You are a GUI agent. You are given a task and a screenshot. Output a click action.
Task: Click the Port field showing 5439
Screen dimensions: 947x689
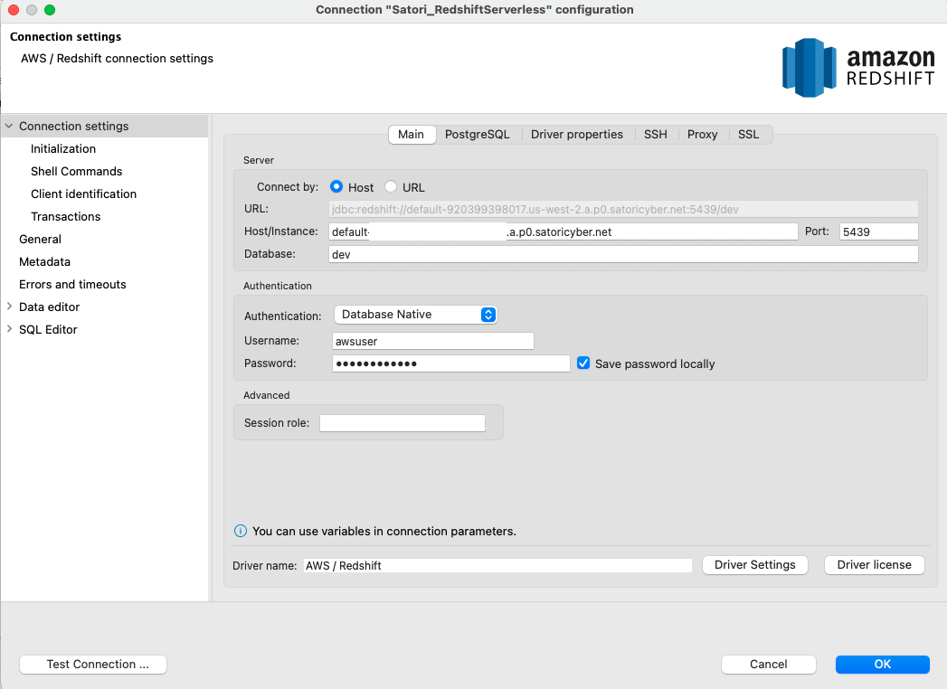[x=879, y=231]
